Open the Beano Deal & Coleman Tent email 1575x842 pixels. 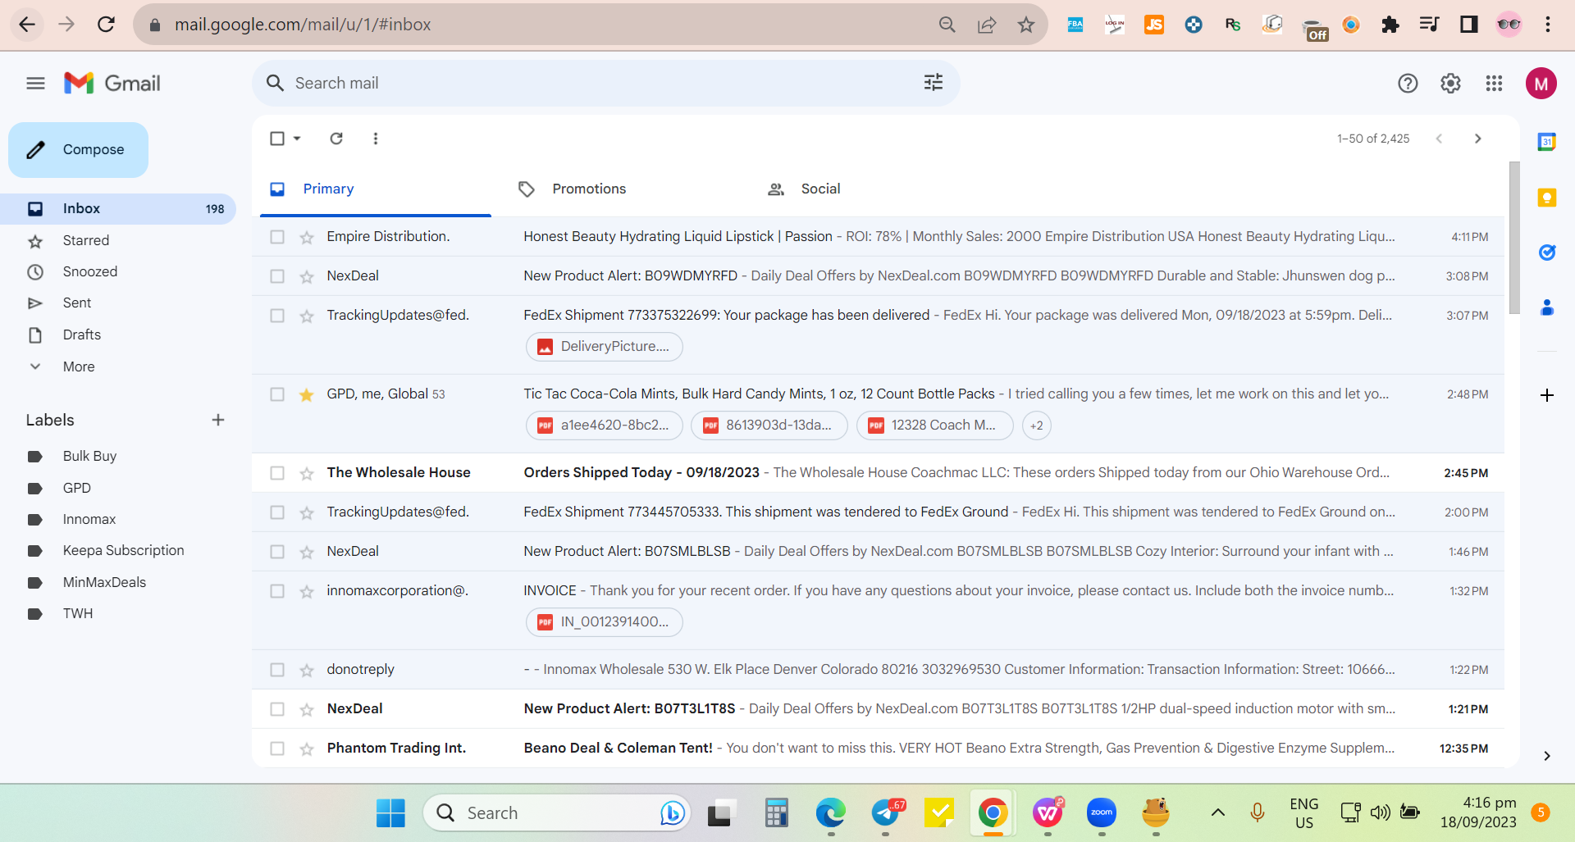click(x=878, y=749)
